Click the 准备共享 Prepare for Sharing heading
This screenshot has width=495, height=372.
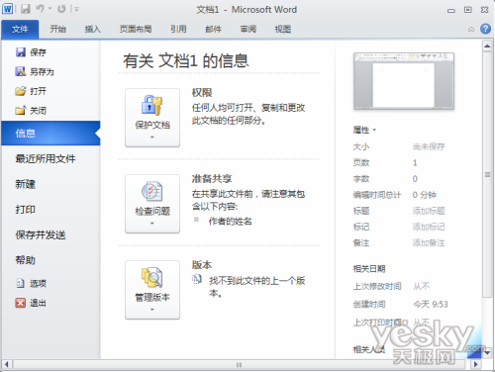(212, 179)
